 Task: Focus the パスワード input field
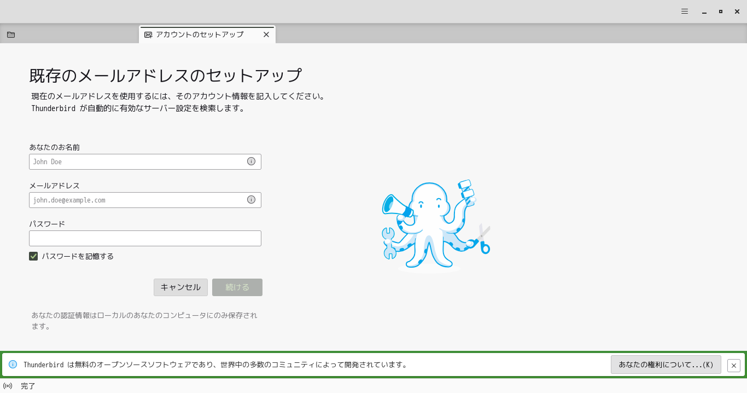tap(145, 238)
